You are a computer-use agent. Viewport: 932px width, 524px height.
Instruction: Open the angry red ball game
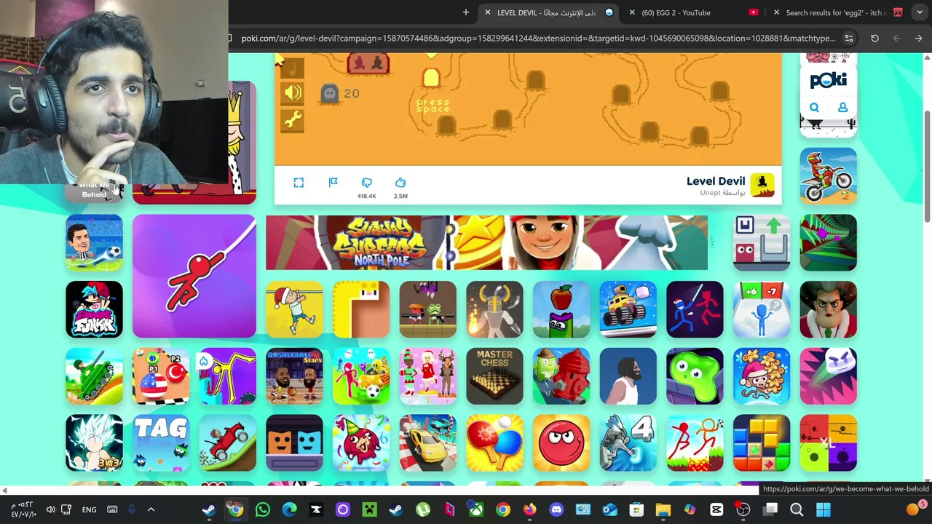coord(561,443)
